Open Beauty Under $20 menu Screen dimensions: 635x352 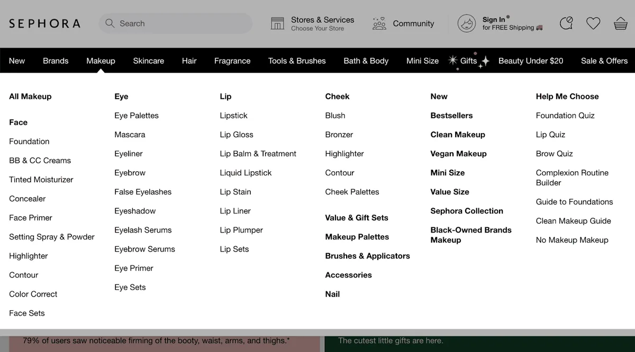tap(531, 61)
